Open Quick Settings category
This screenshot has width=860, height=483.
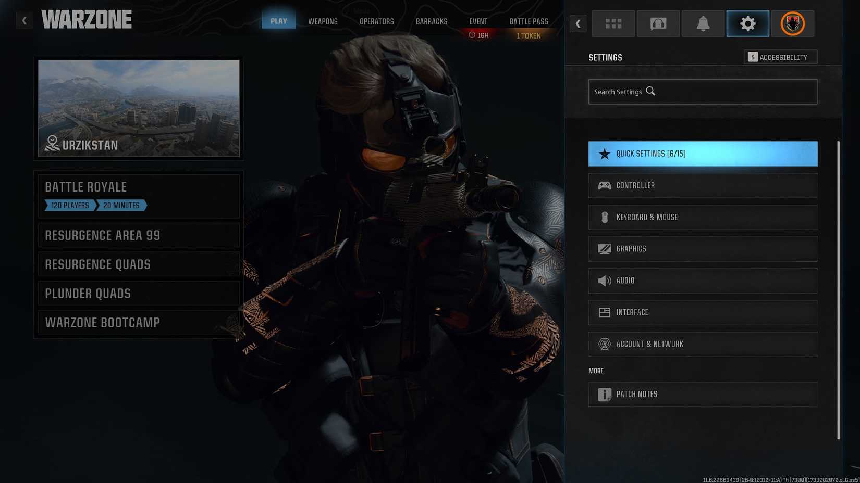point(702,154)
